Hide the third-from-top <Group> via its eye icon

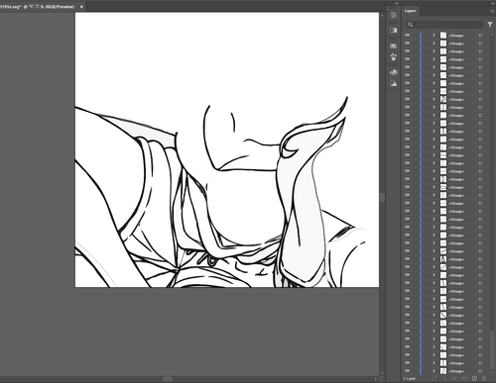point(408,51)
